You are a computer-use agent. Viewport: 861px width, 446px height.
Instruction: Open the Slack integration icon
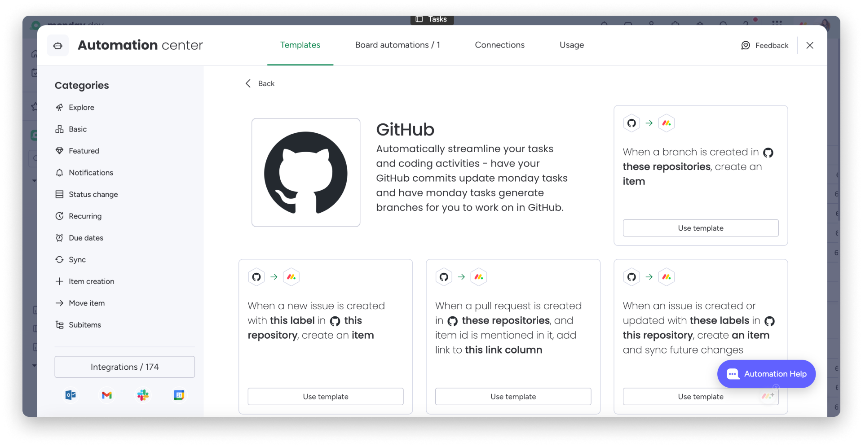click(x=143, y=395)
